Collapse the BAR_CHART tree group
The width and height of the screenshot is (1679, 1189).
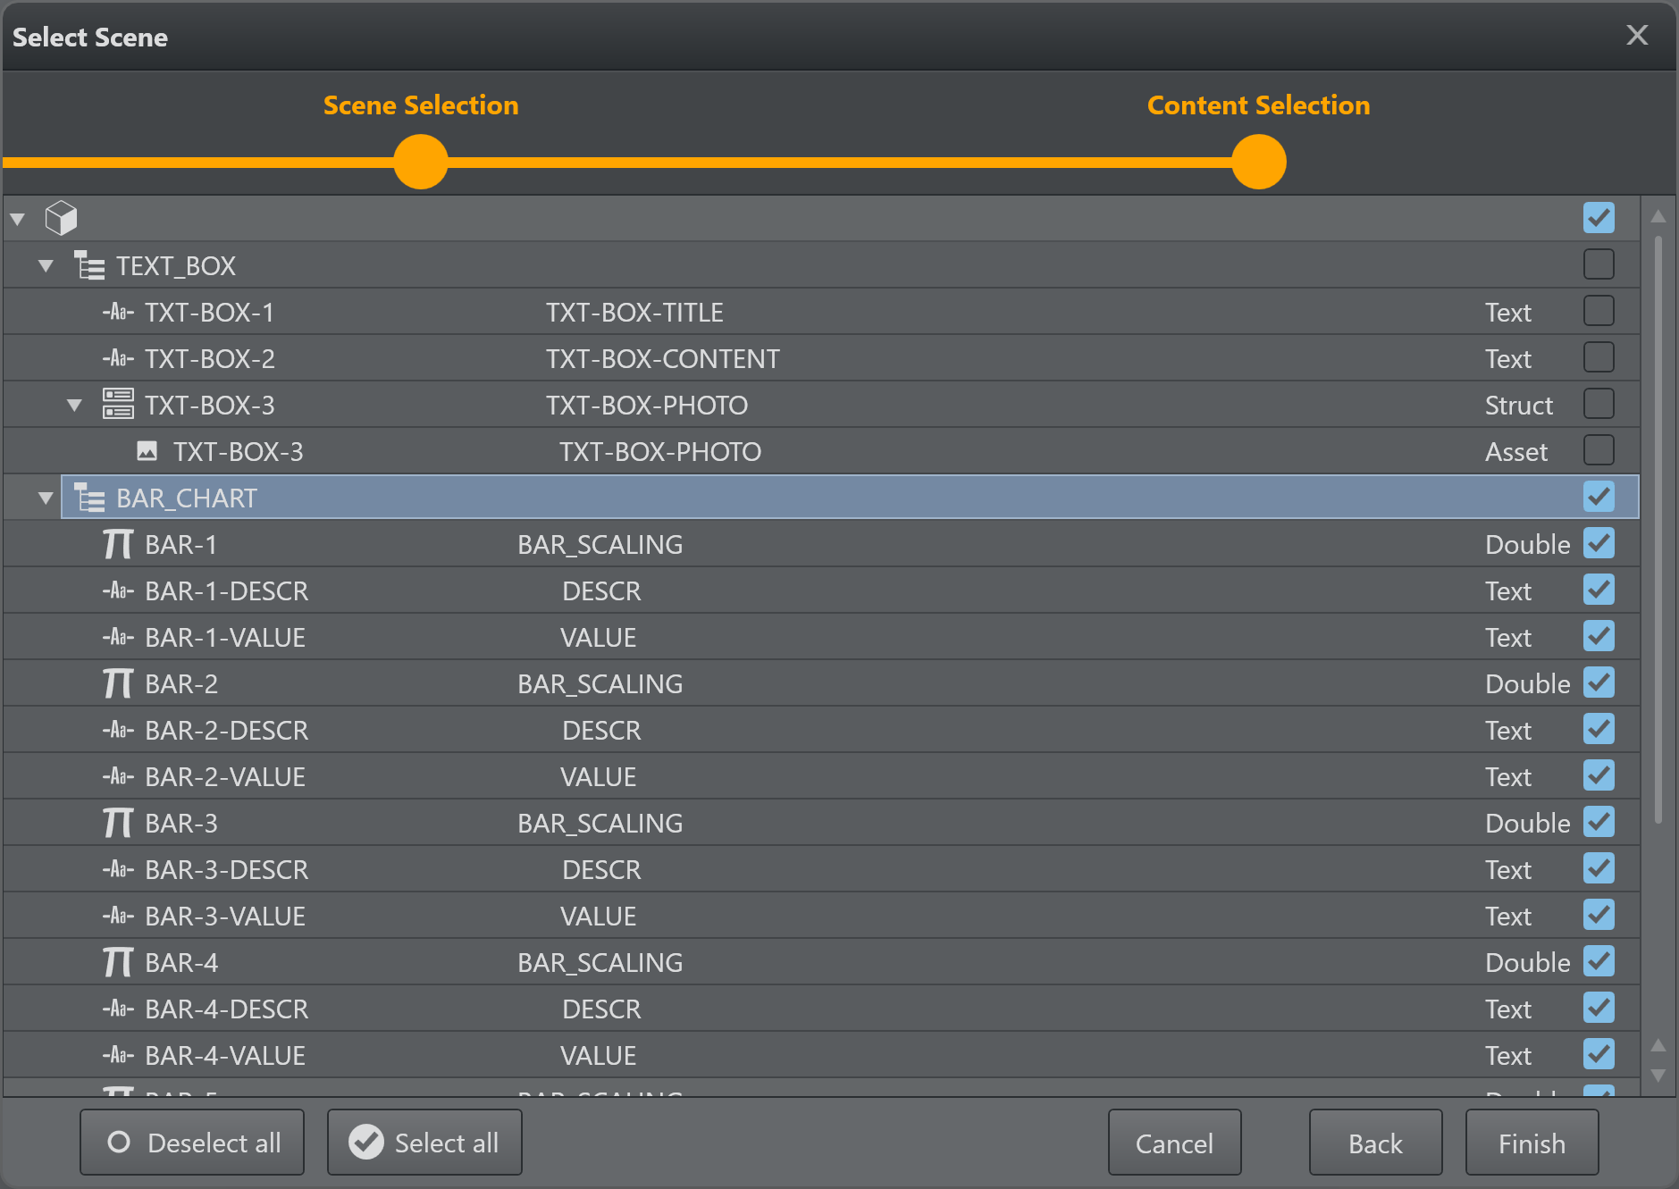(x=46, y=498)
